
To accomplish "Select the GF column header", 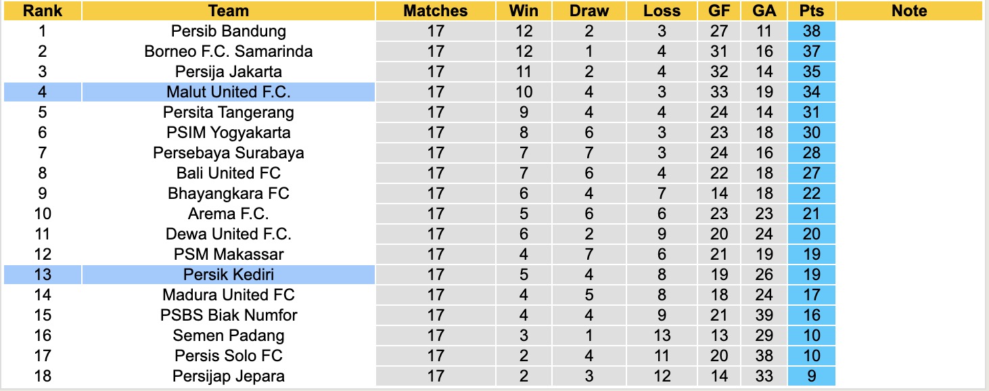I will pyautogui.click(x=719, y=11).
